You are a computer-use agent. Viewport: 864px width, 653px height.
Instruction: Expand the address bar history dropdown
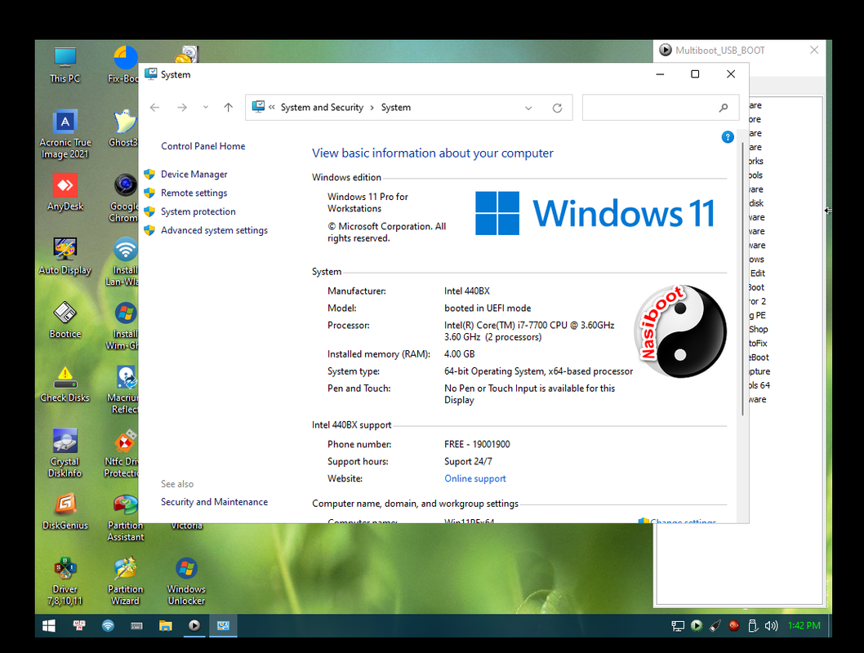[528, 108]
